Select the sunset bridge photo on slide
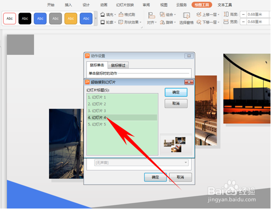 247,89
